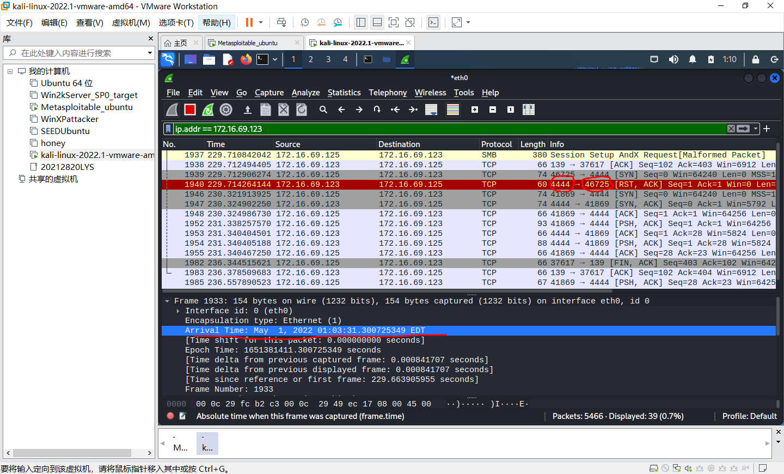
Task: Add a new filter button with plus
Action: 767,129
